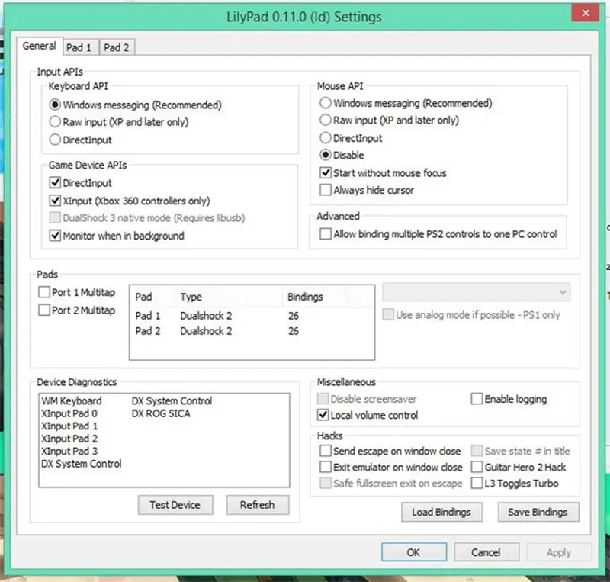Image resolution: width=610 pixels, height=582 pixels.
Task: Click Save Bindings button
Action: coord(538,512)
